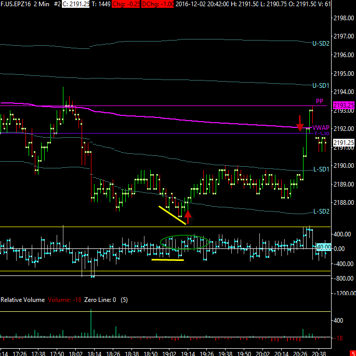Click the 2189.00 price scale label
The width and height of the screenshot is (356, 356).
(344, 184)
